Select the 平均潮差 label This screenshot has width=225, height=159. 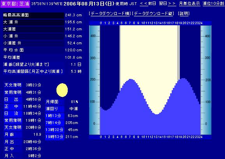pos(12,58)
